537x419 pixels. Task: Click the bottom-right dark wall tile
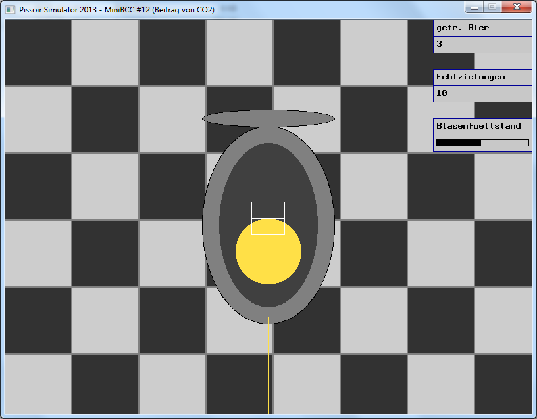coord(503,383)
